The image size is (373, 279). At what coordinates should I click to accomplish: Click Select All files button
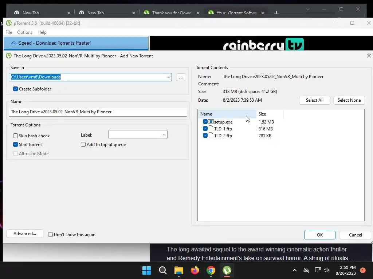(x=314, y=100)
